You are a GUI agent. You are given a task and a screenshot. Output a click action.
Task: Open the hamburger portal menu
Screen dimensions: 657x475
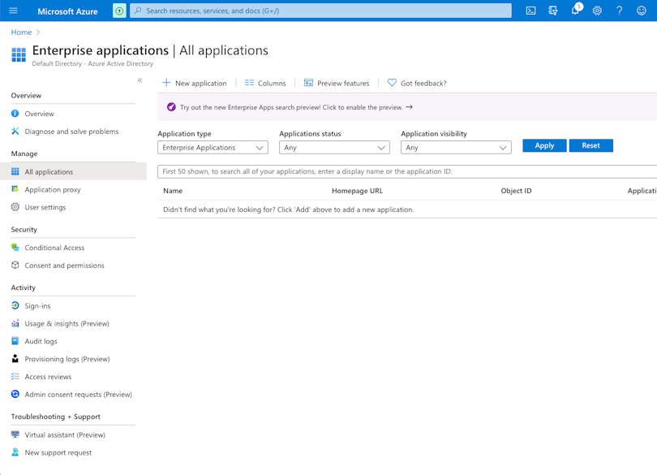tap(14, 11)
